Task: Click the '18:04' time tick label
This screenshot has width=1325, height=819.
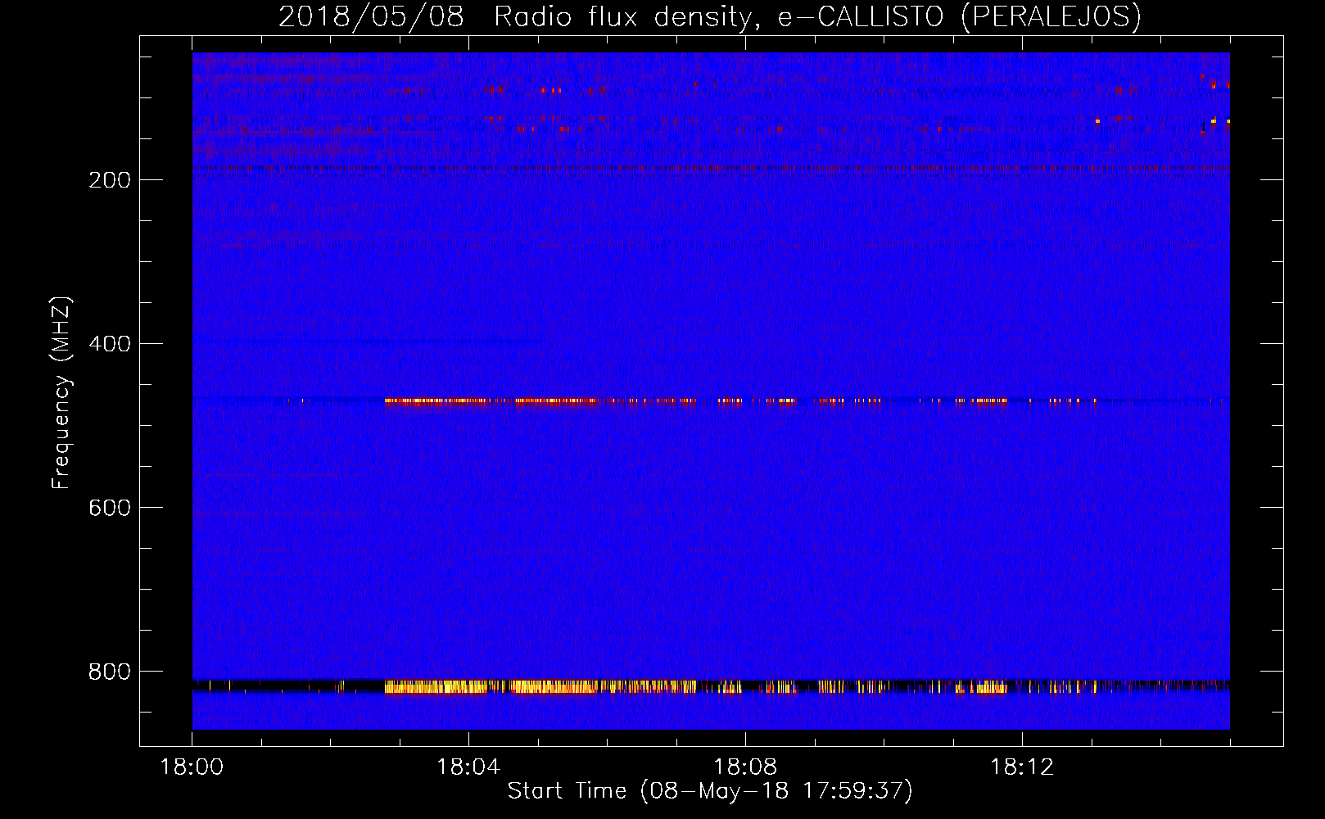Action: (x=468, y=767)
